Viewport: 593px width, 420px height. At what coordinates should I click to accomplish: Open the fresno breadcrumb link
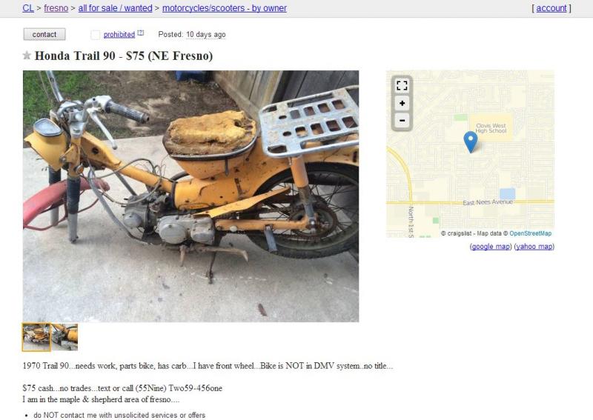pyautogui.click(x=56, y=8)
